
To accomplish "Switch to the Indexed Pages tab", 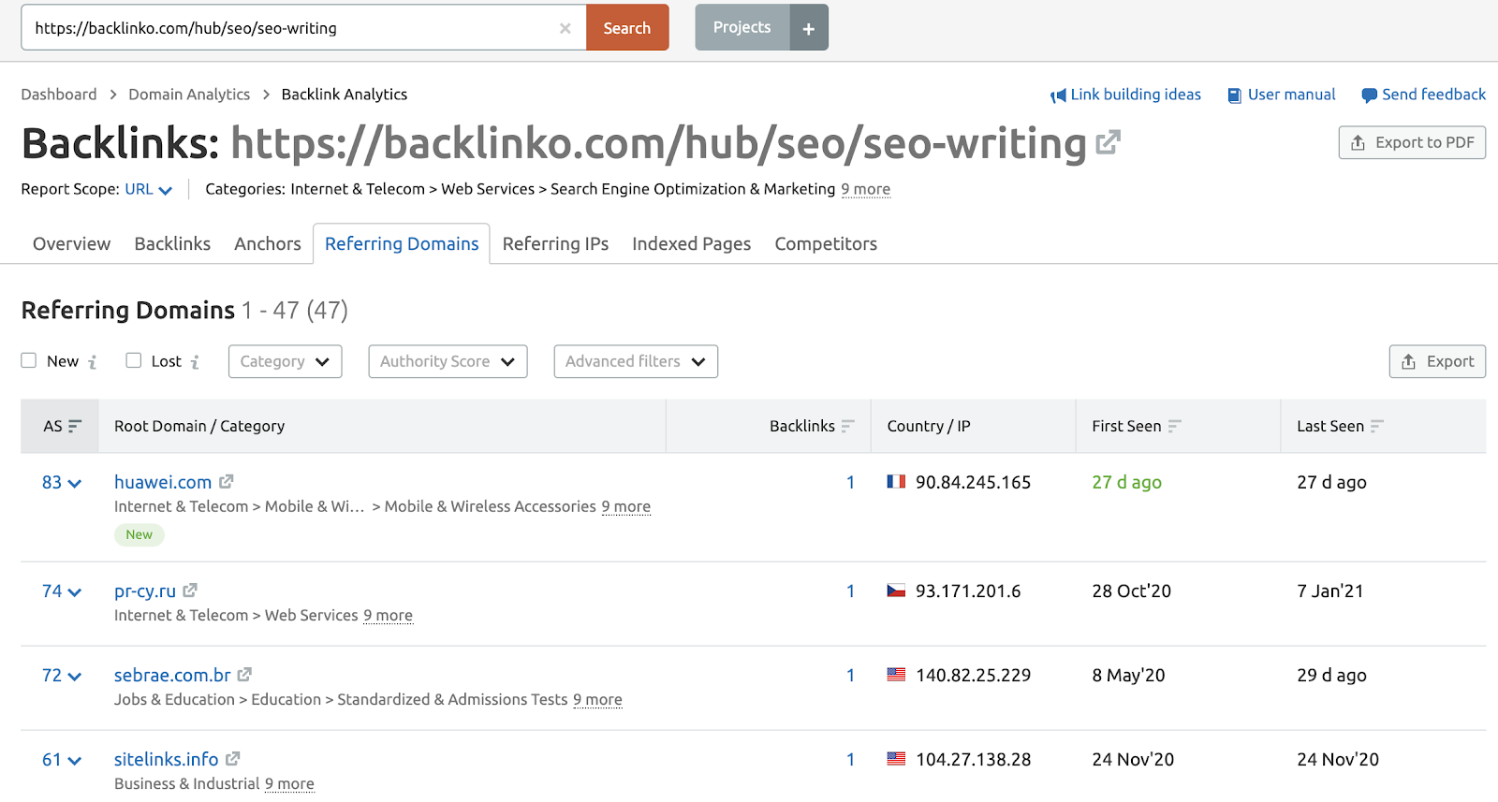I will tap(692, 243).
